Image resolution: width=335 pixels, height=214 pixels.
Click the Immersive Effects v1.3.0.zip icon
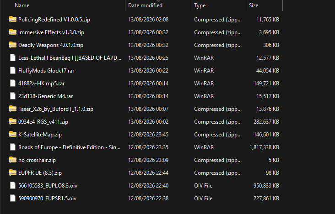(13, 32)
